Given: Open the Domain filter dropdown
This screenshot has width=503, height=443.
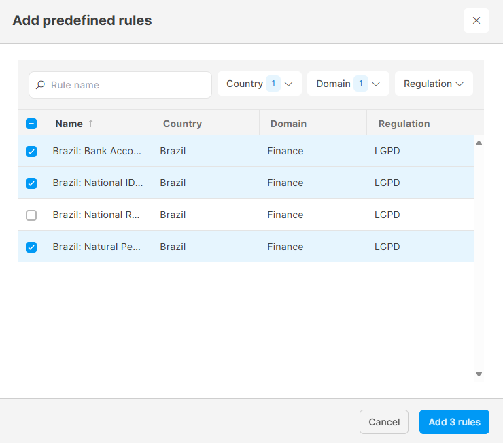Looking at the screenshot, I should (348, 84).
